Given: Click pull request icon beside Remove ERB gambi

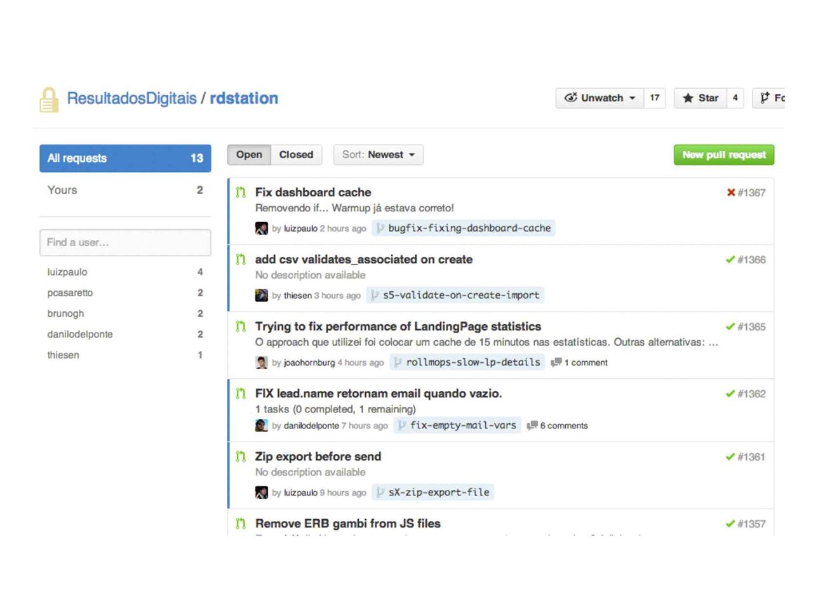Looking at the screenshot, I should click(x=241, y=524).
